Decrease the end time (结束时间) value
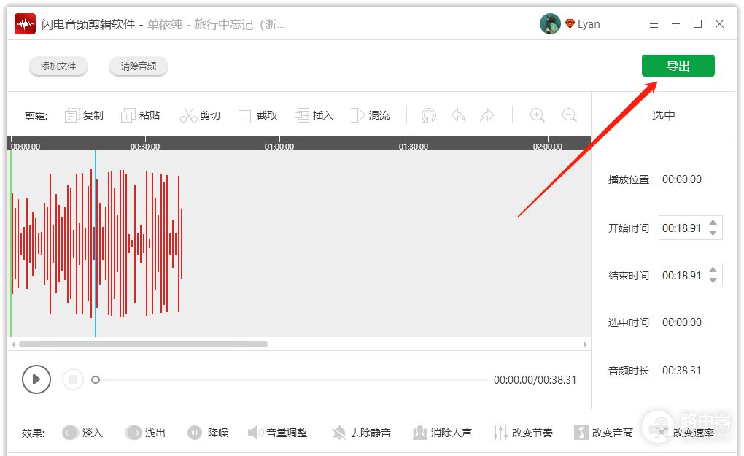The width and height of the screenshot is (744, 456). (713, 280)
